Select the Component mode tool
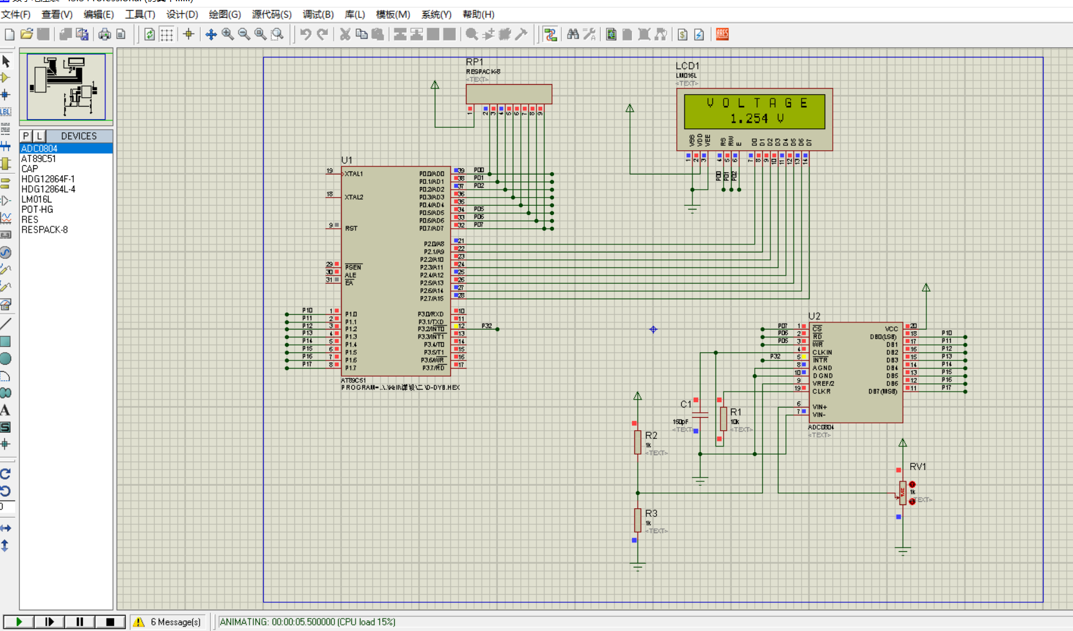 click(6, 78)
